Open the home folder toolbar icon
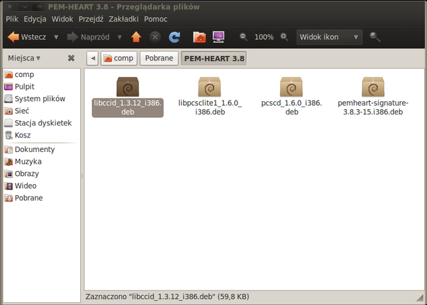This screenshot has width=427, height=305. pyautogui.click(x=199, y=37)
